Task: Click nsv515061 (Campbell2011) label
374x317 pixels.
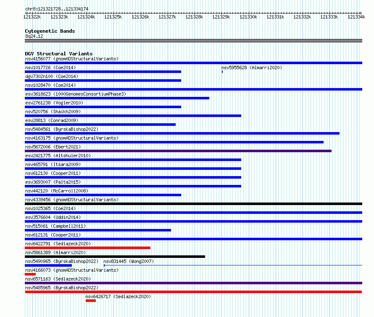Action: pyautogui.click(x=55, y=226)
